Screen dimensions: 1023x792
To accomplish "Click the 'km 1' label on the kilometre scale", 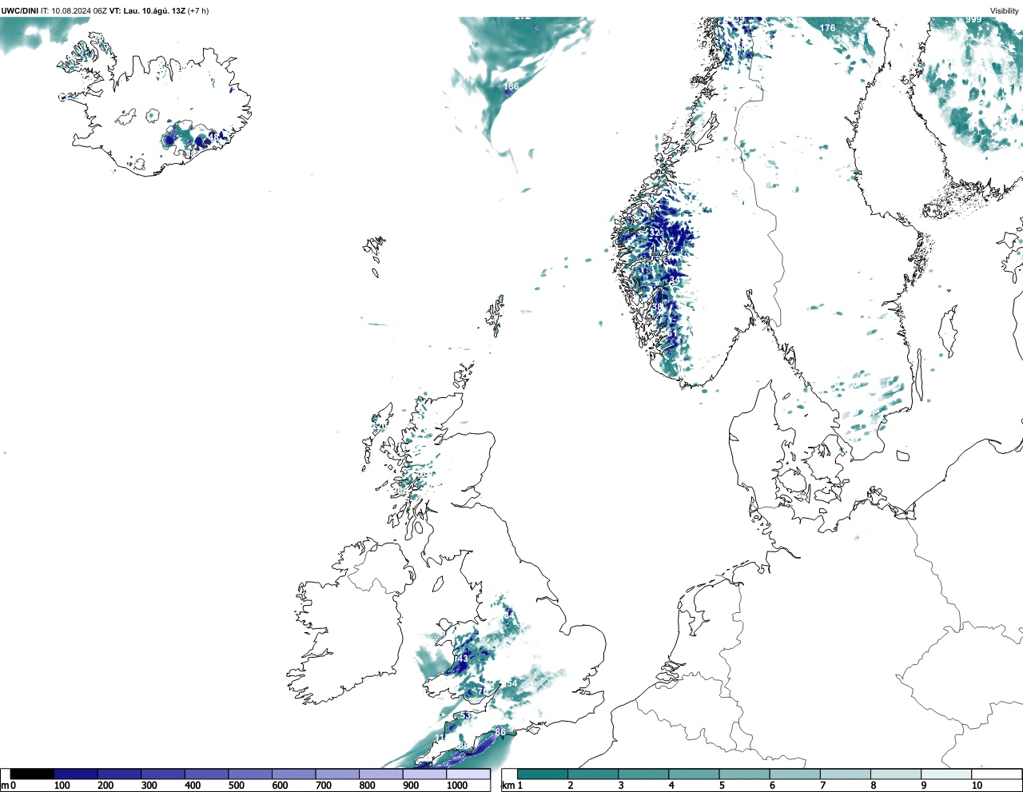I will (511, 786).
